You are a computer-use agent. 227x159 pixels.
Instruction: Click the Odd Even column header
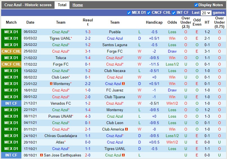pyautogui.click(x=197, y=22)
